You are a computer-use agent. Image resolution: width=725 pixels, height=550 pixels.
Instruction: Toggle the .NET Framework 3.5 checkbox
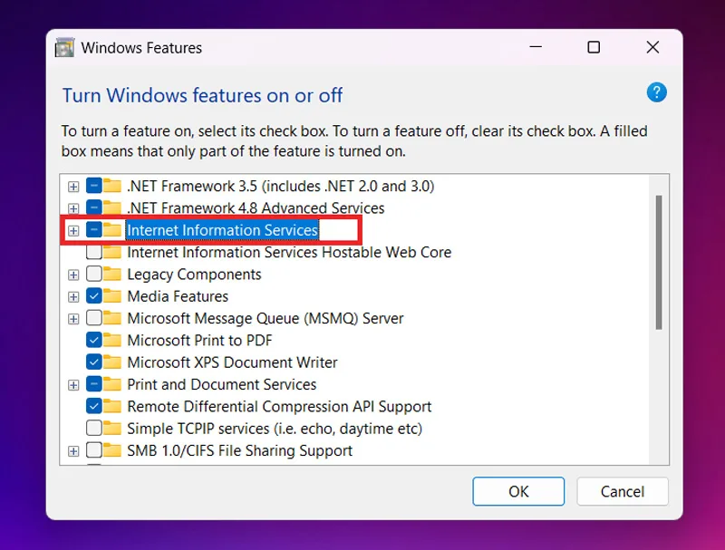pos(94,186)
